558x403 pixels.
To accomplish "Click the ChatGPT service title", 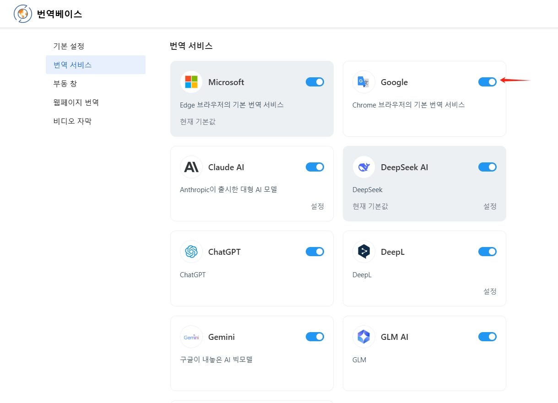I will click(224, 252).
